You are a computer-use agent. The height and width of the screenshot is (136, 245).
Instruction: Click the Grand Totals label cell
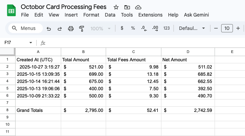point(38,110)
